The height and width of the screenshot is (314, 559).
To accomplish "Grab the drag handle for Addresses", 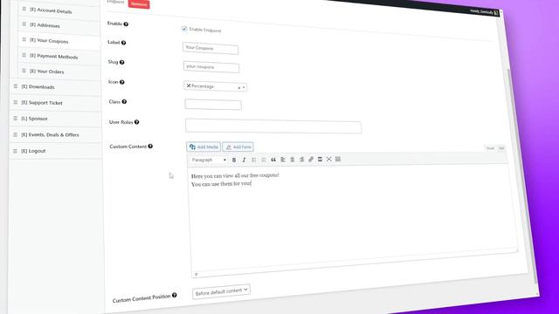I will pos(24,24).
